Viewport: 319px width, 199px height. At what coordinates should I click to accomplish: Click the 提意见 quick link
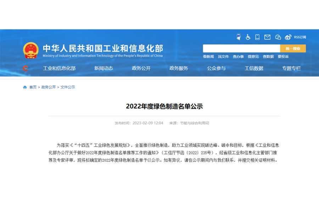point(253,57)
